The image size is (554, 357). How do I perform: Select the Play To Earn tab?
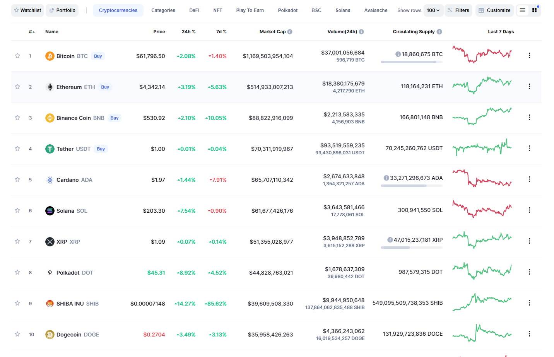tap(250, 10)
